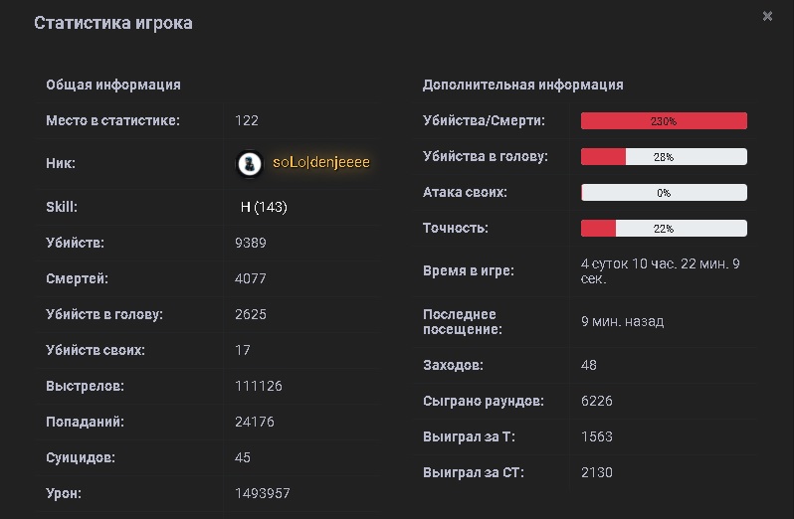Click the Дополнительная информация section heading

(522, 86)
